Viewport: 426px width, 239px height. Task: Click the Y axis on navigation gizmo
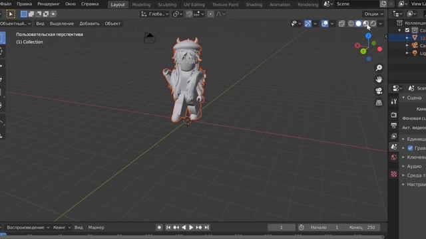click(x=363, y=51)
